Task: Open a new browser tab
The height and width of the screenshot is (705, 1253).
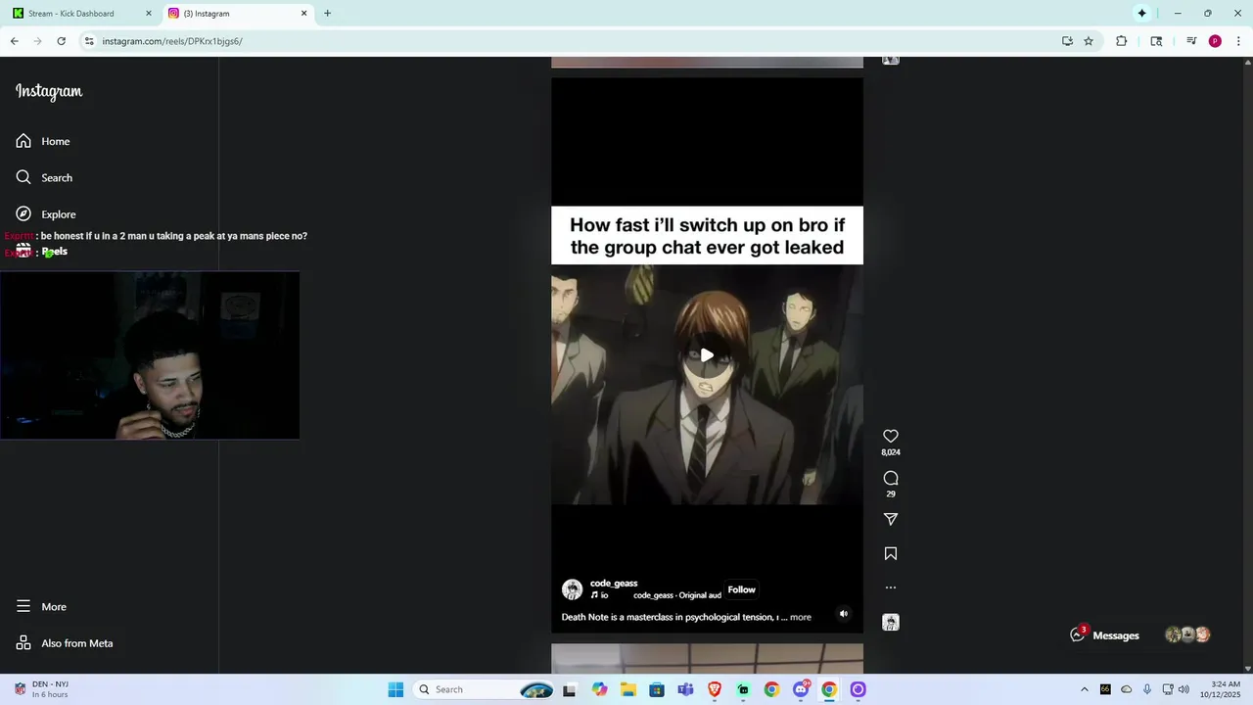Action: [327, 14]
